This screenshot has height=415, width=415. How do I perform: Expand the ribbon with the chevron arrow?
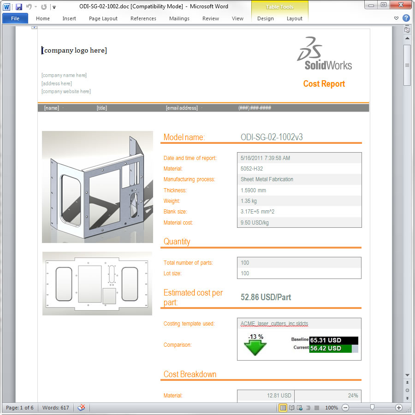[397, 18]
